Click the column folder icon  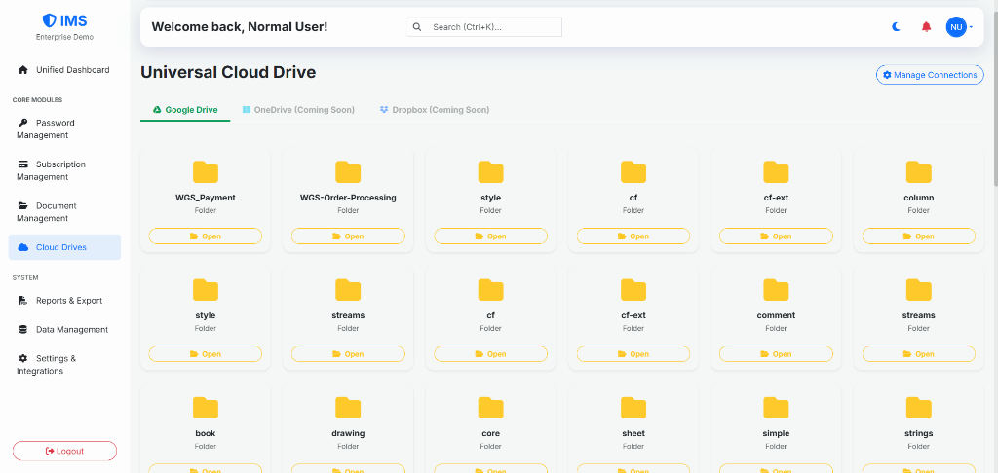pyautogui.click(x=918, y=172)
